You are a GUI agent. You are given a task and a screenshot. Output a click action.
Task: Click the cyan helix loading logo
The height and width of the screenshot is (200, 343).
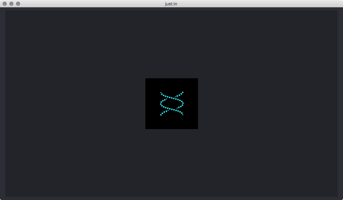pos(172,103)
